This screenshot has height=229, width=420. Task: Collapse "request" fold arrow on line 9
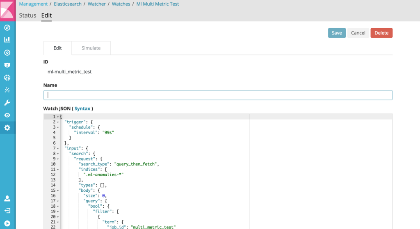[x=58, y=159]
